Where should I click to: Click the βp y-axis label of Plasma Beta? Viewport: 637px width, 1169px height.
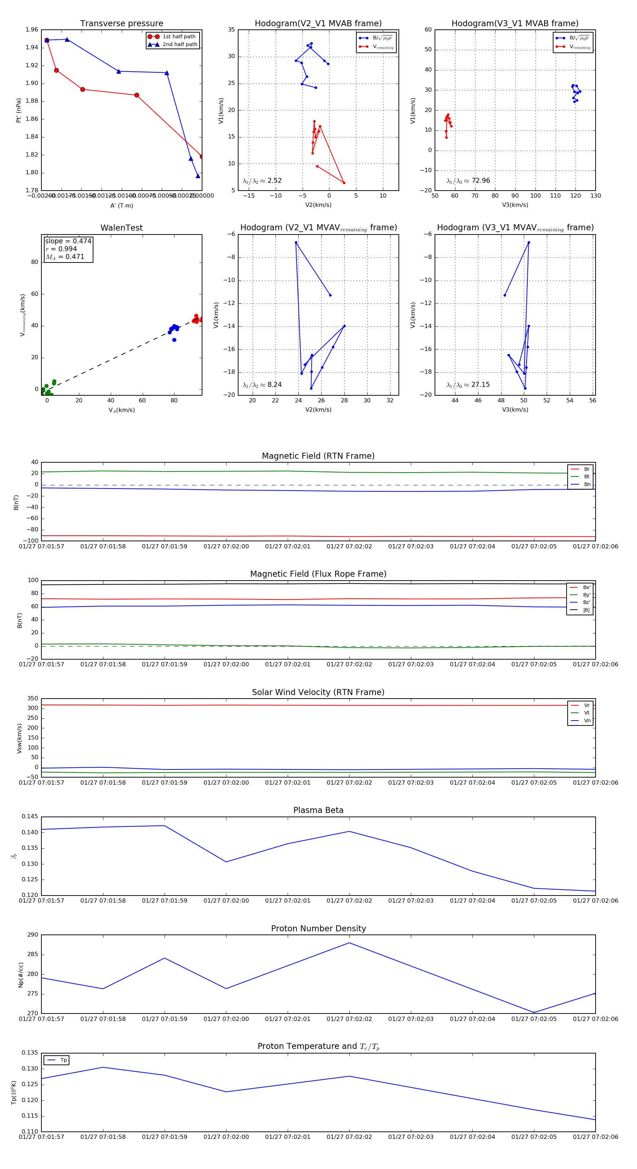(x=13, y=856)
